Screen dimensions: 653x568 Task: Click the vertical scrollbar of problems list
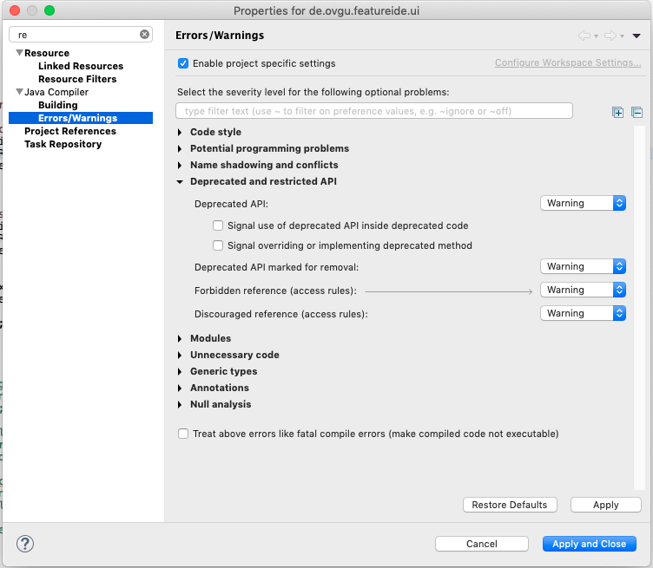pyautogui.click(x=639, y=308)
